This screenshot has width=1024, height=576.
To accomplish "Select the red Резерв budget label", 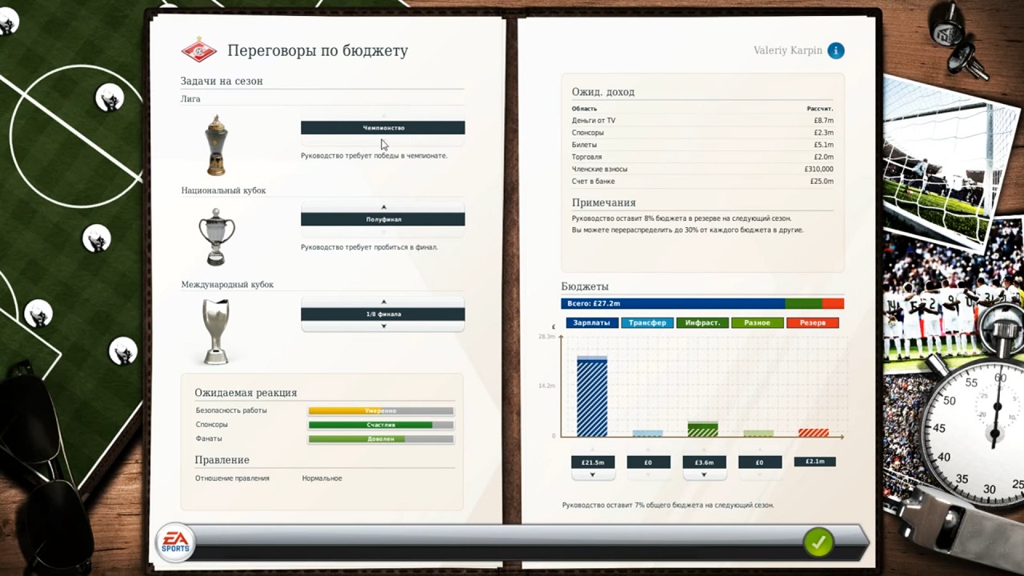I will (x=812, y=322).
